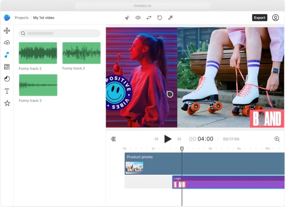Open the image media panel in sidebar
Viewport: 285px width, 207px height.
point(7,67)
